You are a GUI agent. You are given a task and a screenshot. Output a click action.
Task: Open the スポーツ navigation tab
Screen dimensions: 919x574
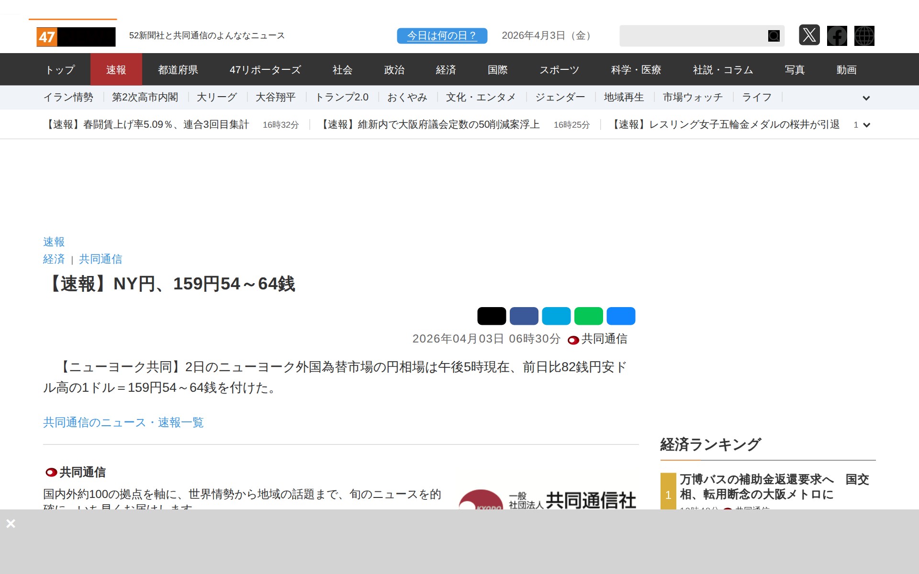(x=559, y=70)
